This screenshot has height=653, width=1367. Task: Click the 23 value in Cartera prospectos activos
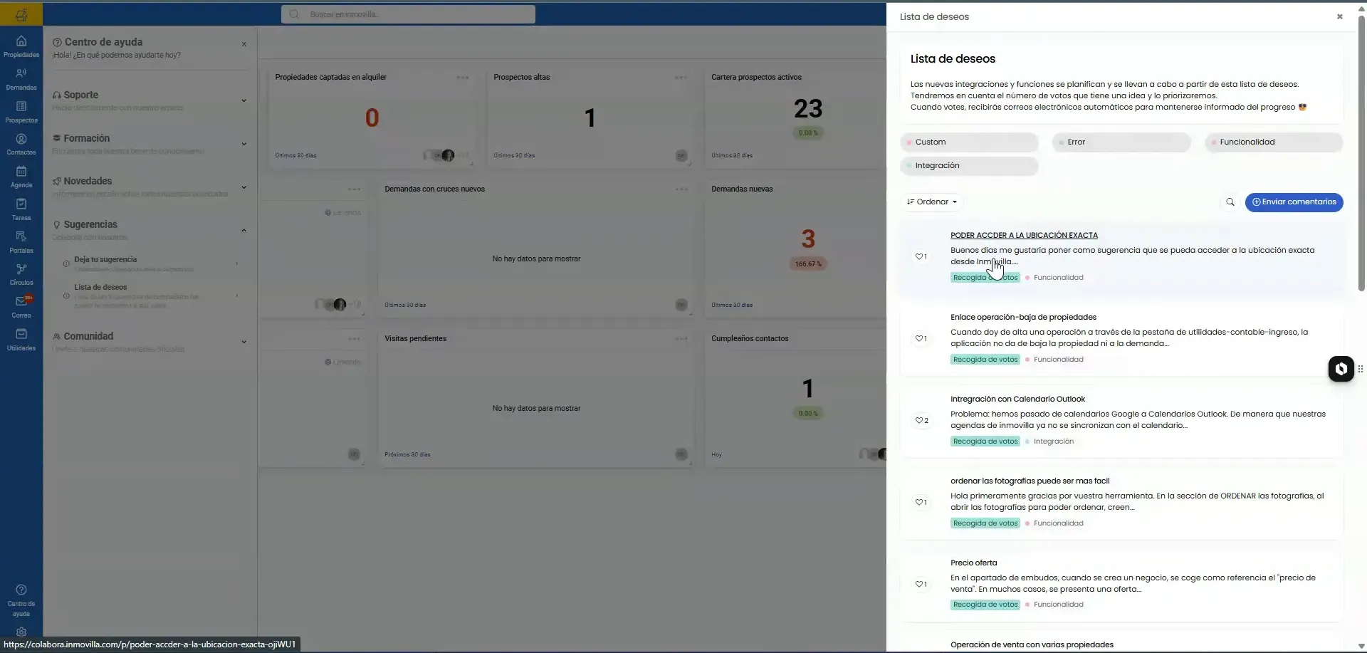(808, 109)
